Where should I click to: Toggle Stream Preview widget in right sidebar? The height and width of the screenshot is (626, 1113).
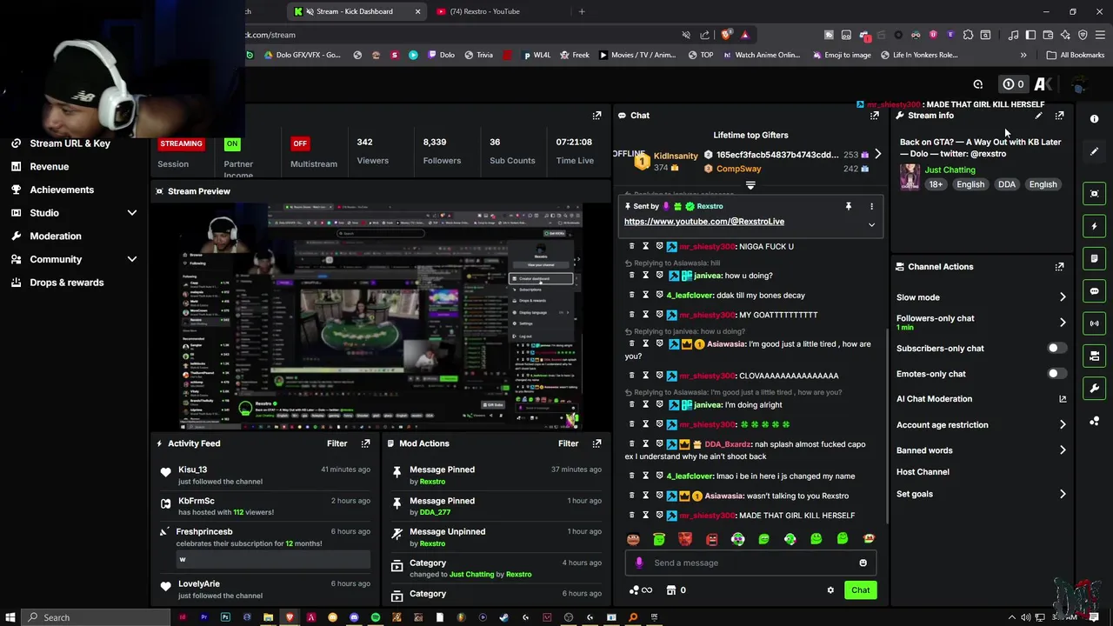1095,193
